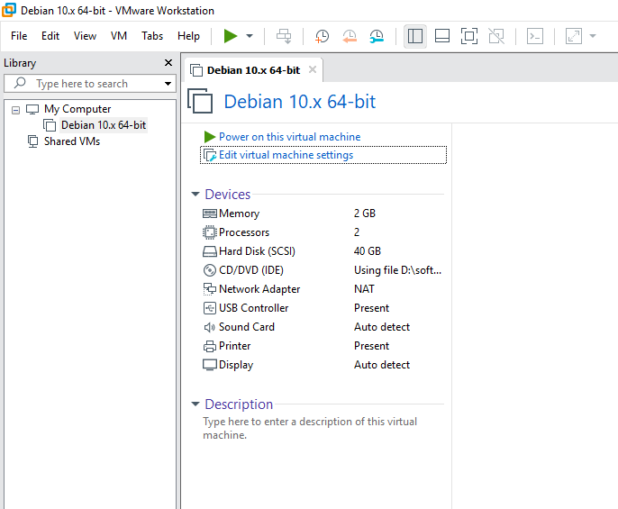Viewport: 618px width, 509px height.
Task: Click the sound card speaker icon
Action: click(209, 327)
